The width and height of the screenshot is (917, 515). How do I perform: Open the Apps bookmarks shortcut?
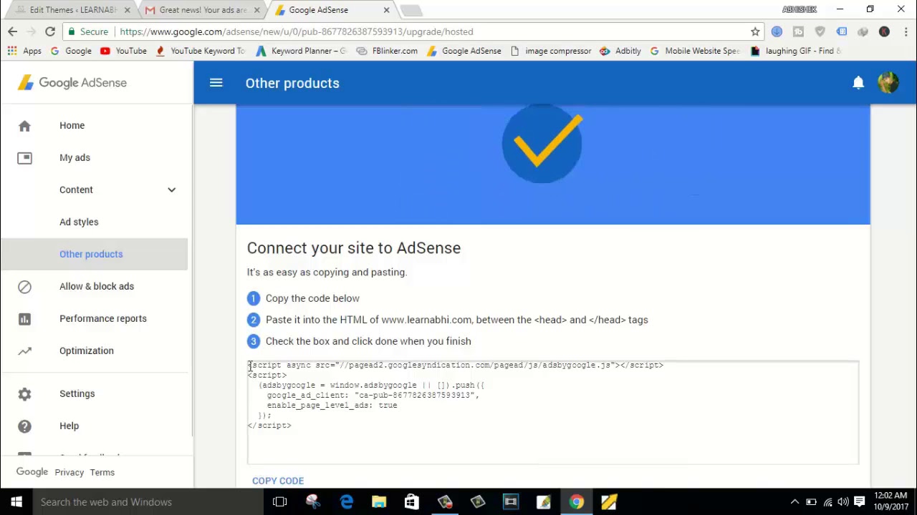24,51
